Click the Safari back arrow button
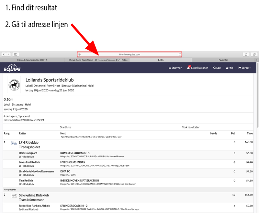The width and height of the screenshot is (259, 213). pos(4,54)
